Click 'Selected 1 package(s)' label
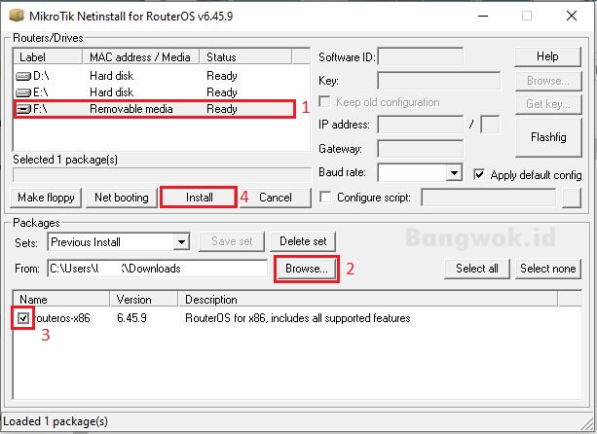597x434 pixels. pyautogui.click(x=65, y=160)
